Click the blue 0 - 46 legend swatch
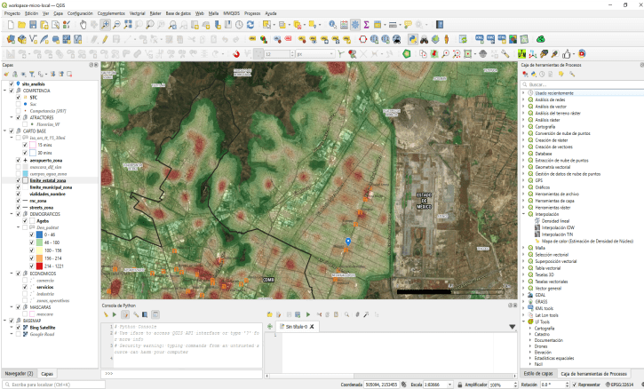 pos(39,234)
